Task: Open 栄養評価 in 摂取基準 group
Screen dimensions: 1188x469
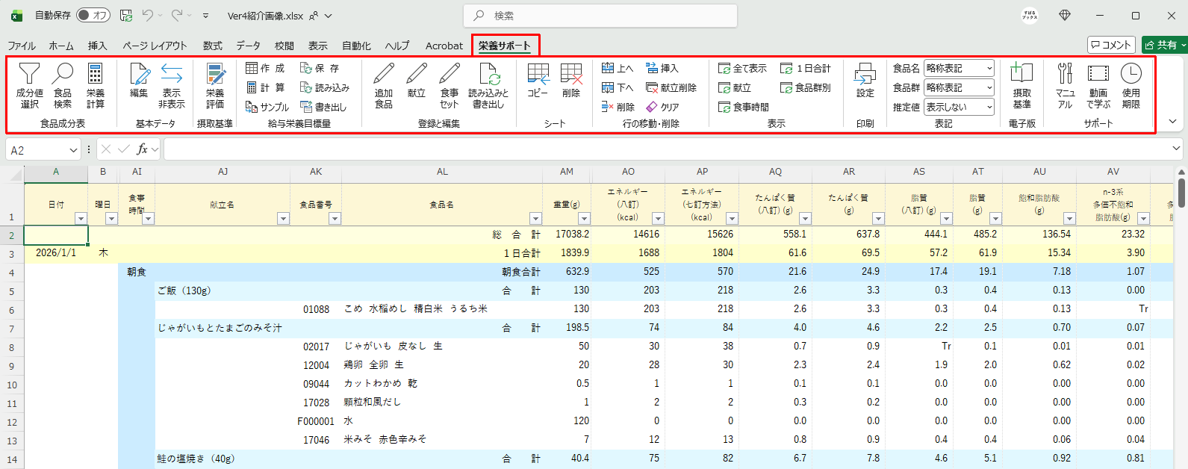Action: [x=215, y=85]
